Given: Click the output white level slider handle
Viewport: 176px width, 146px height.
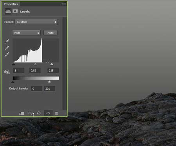Looking at the screenshot, I should tap(49, 82).
